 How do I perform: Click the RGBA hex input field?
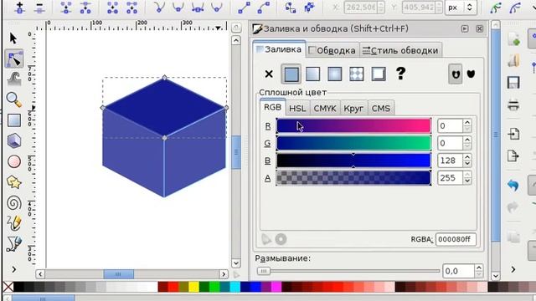click(x=456, y=239)
